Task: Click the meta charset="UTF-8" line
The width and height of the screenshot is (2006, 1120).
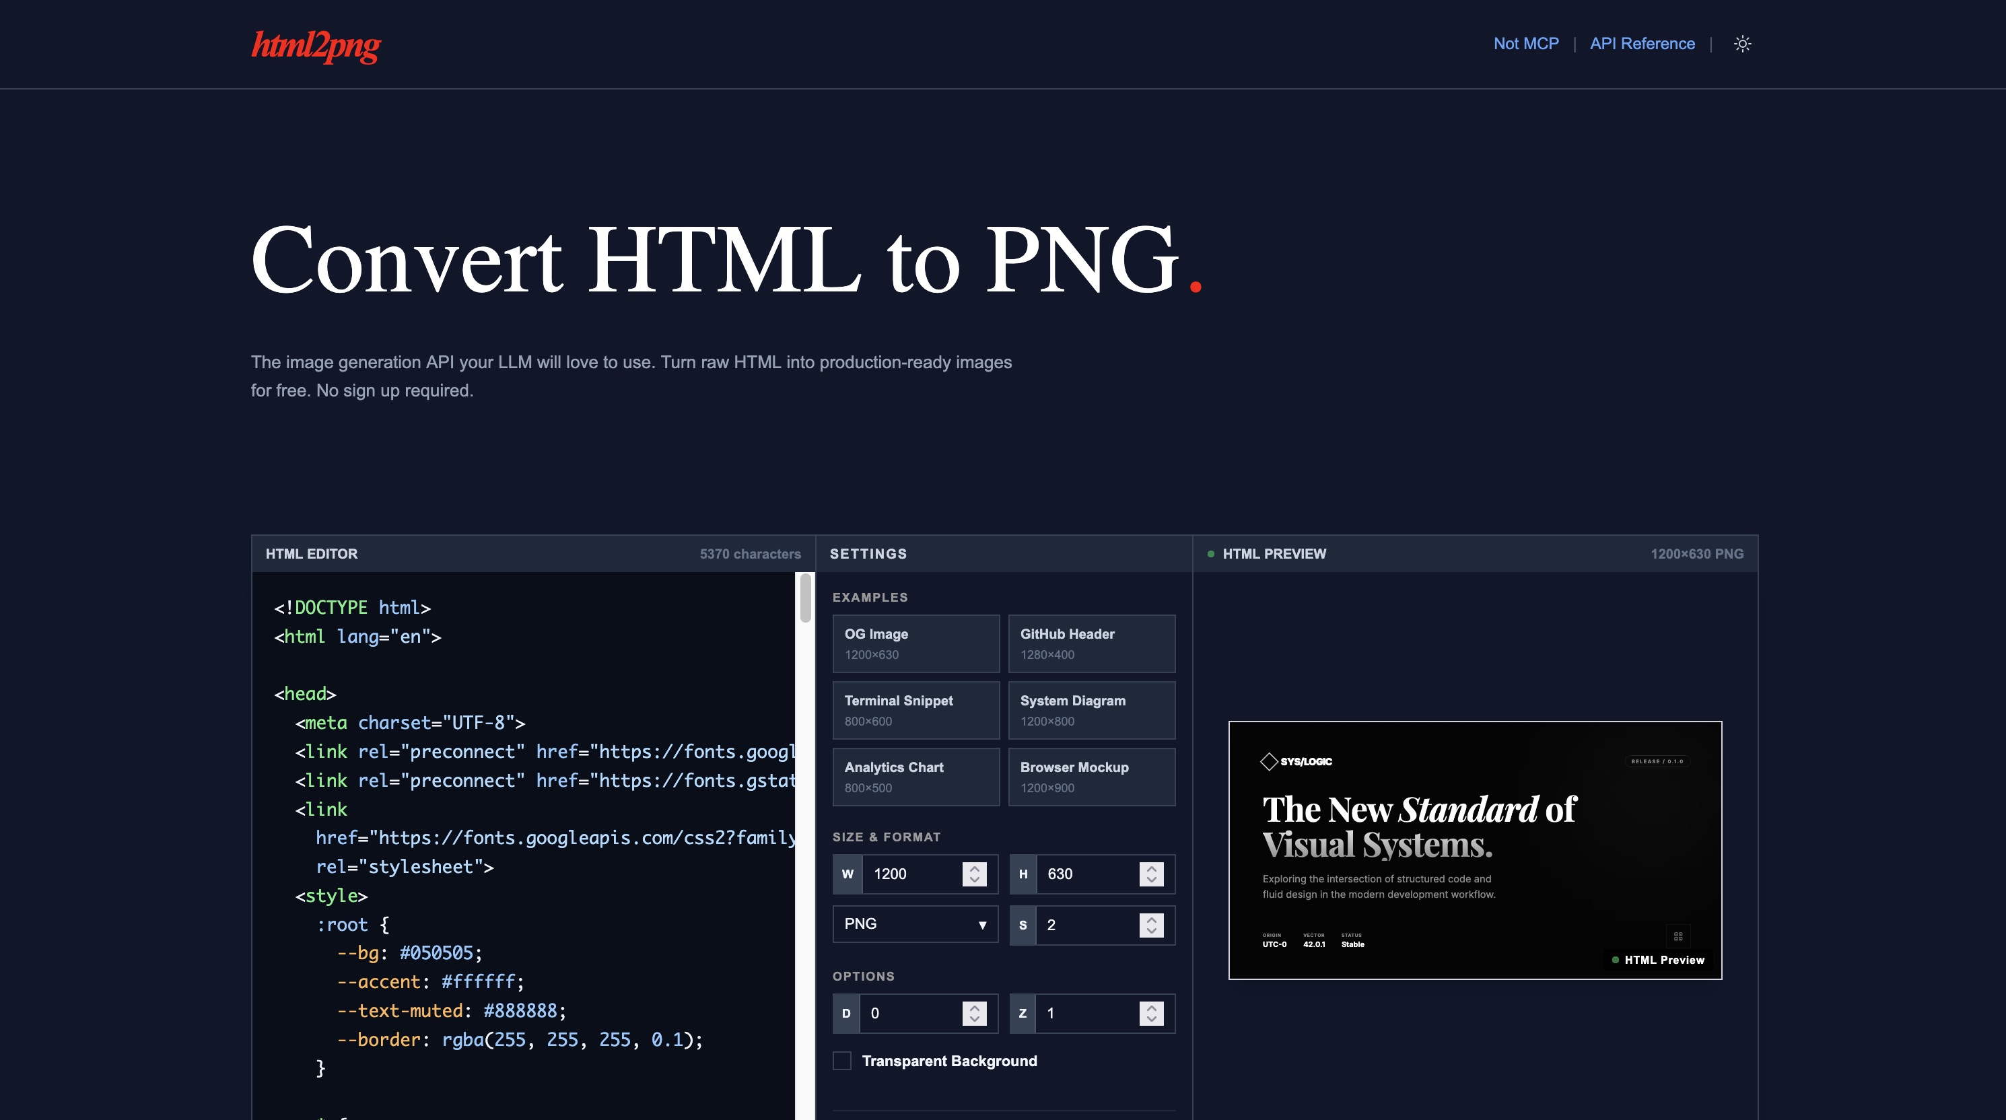Action: pyautogui.click(x=409, y=723)
